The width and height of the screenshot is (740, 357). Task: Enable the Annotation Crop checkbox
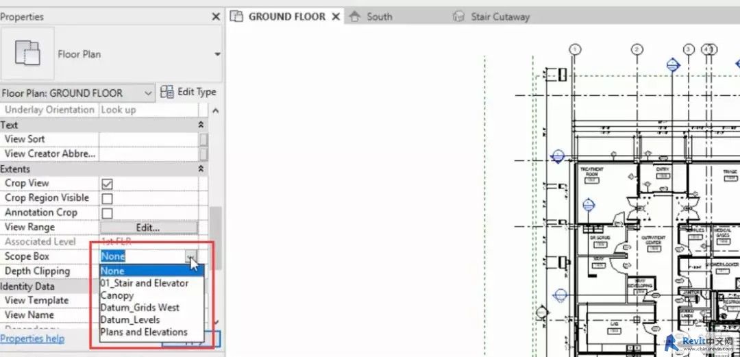pyautogui.click(x=107, y=213)
